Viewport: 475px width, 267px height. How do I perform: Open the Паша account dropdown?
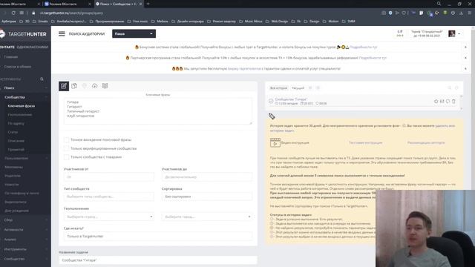point(134,33)
